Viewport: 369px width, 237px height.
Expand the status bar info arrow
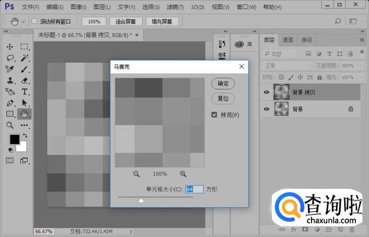tap(131, 232)
